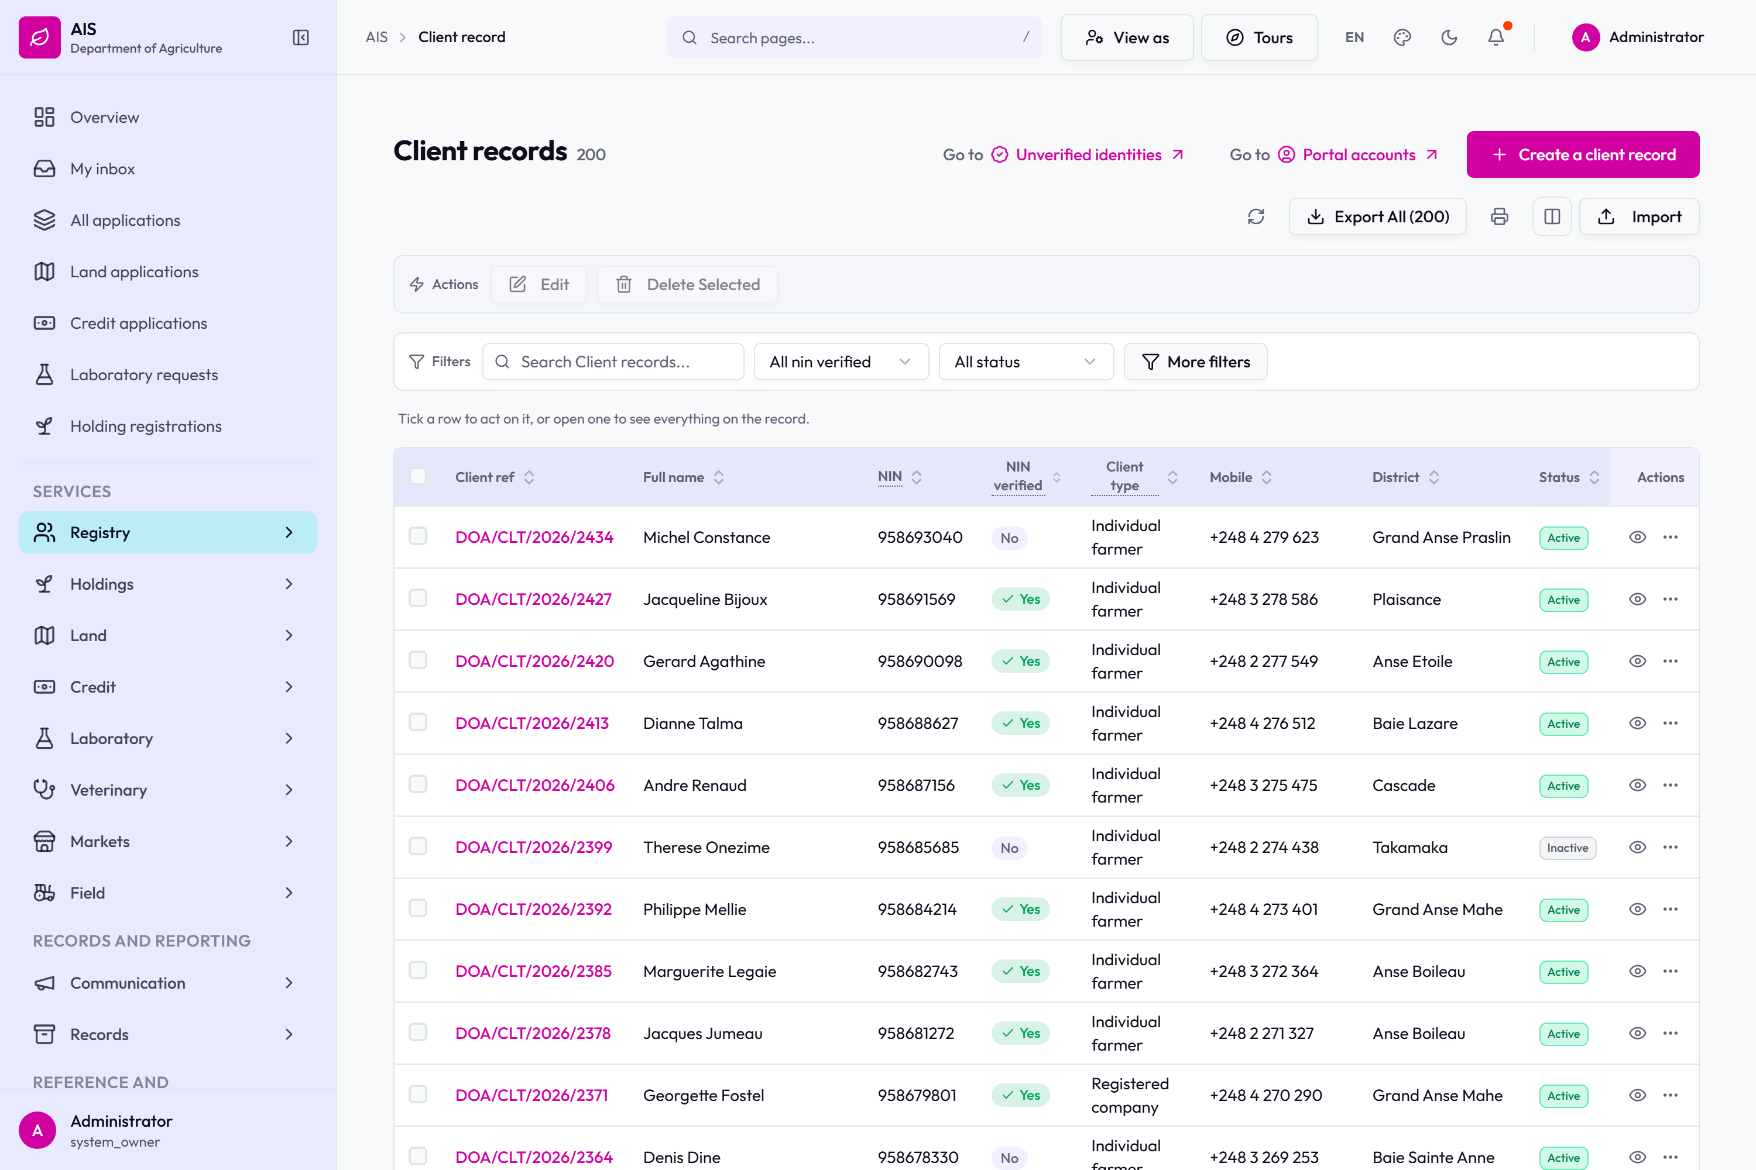Open the theme palette icon
Image resolution: width=1756 pixels, height=1170 pixels.
[1402, 37]
